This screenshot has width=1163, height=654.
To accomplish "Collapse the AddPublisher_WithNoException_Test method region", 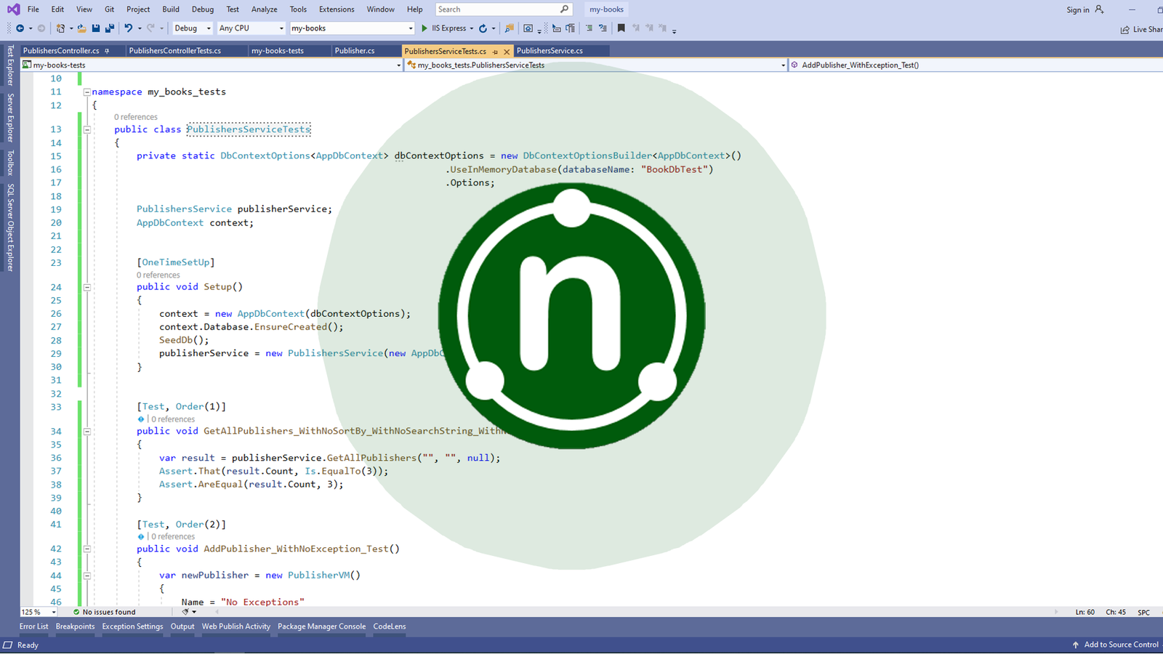I will point(87,549).
